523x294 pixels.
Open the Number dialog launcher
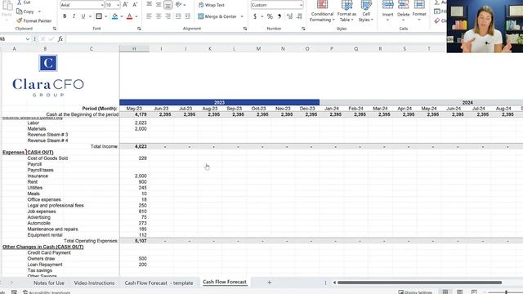(303, 29)
